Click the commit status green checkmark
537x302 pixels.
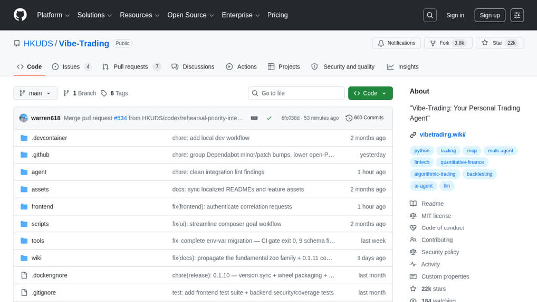point(269,118)
